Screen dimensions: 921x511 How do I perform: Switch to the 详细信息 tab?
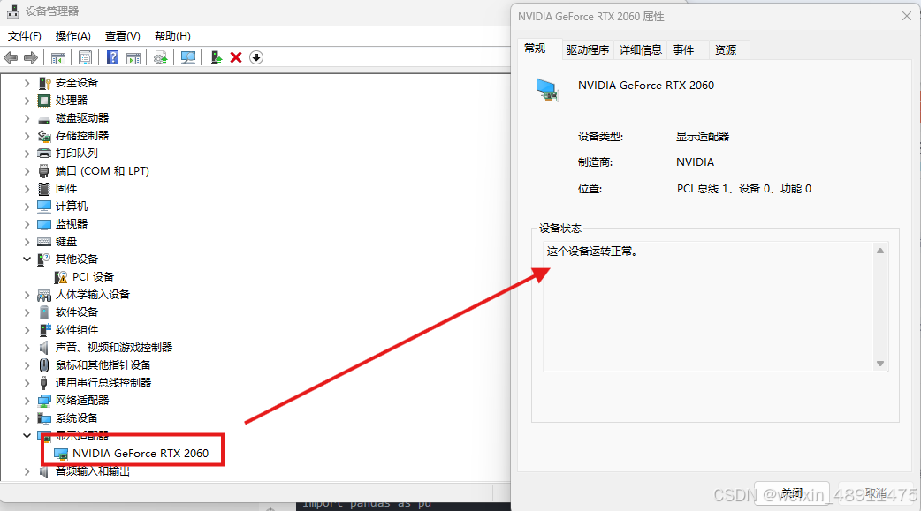[x=640, y=50]
